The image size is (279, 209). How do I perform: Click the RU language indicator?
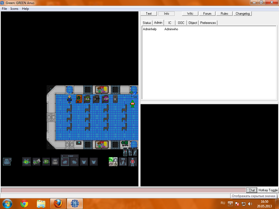[x=223, y=203]
